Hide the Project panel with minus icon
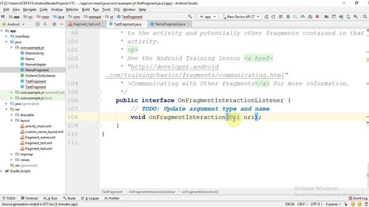The height and width of the screenshot is (207, 369). (62, 24)
